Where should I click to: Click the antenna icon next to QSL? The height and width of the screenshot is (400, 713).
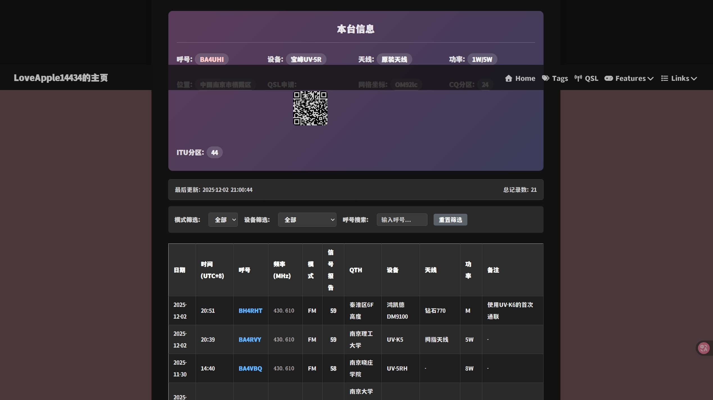[x=578, y=78]
